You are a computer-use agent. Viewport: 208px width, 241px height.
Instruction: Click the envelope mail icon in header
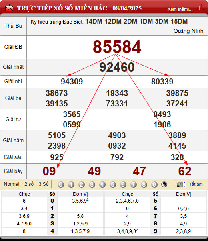[x=9, y=8]
